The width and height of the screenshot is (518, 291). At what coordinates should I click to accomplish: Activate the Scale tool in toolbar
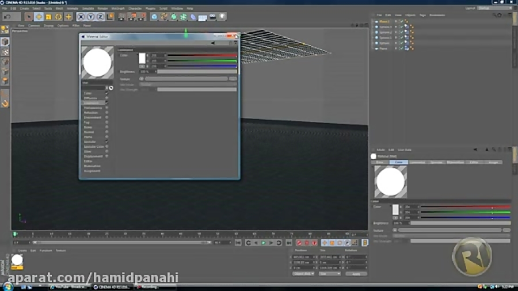click(x=48, y=17)
